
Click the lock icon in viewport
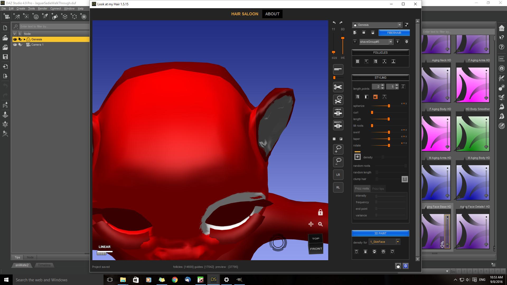point(320,212)
